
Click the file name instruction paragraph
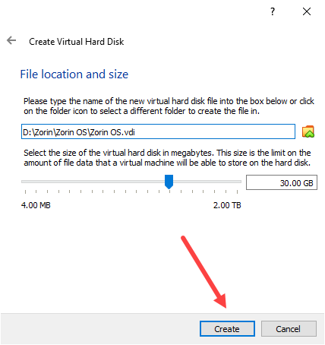[169, 106]
